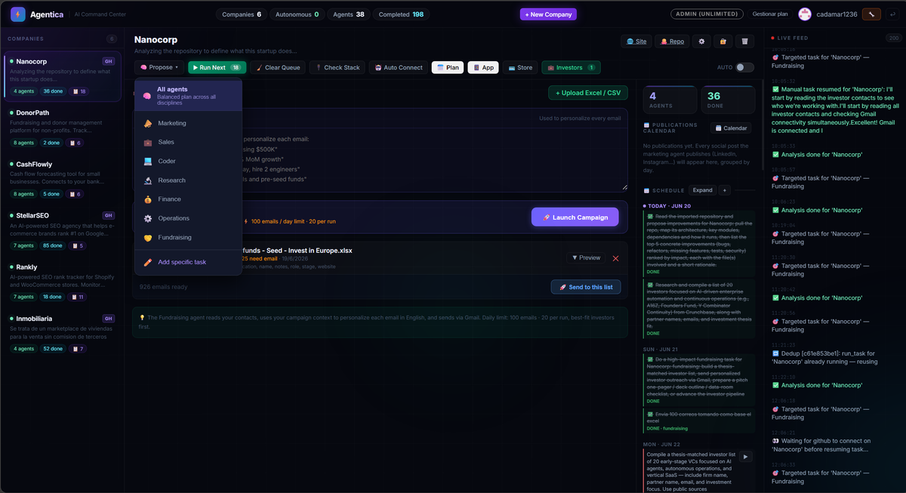
Task: Click the plus icon next to Expand
Action: point(724,190)
